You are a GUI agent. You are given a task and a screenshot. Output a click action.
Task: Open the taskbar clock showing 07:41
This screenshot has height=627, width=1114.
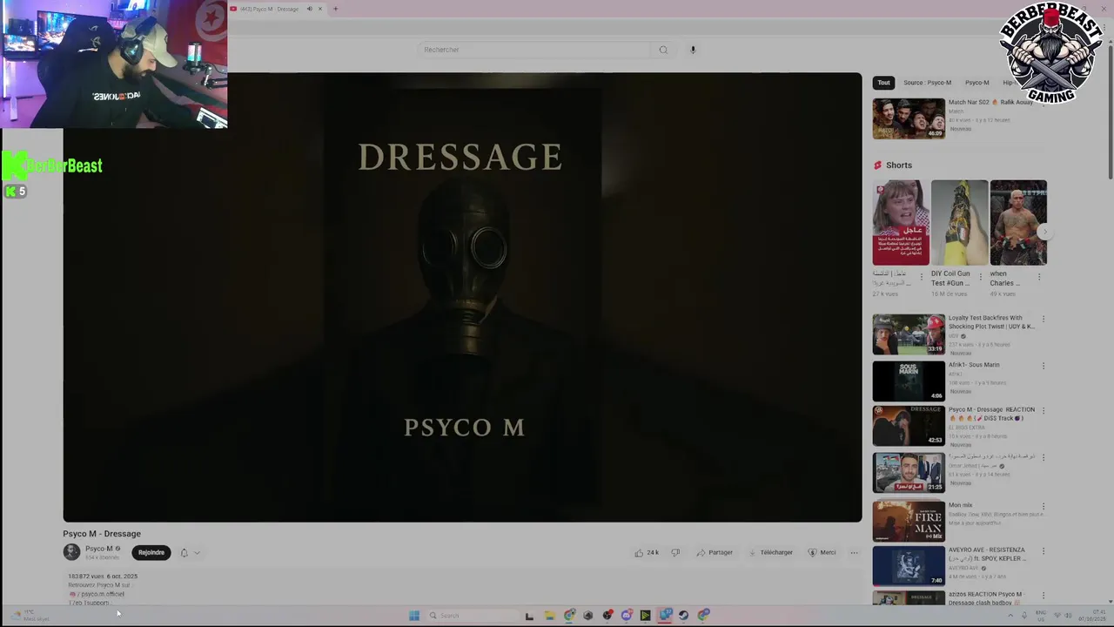[x=1092, y=616]
